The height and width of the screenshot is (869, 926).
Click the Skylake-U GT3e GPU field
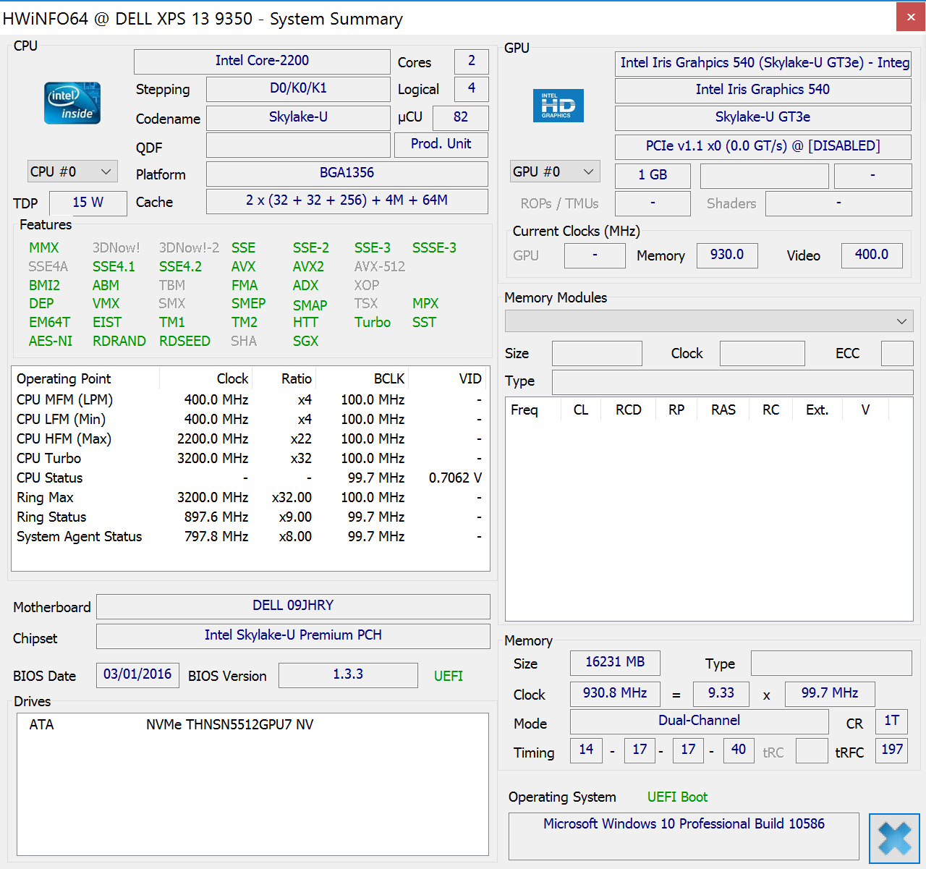(763, 117)
